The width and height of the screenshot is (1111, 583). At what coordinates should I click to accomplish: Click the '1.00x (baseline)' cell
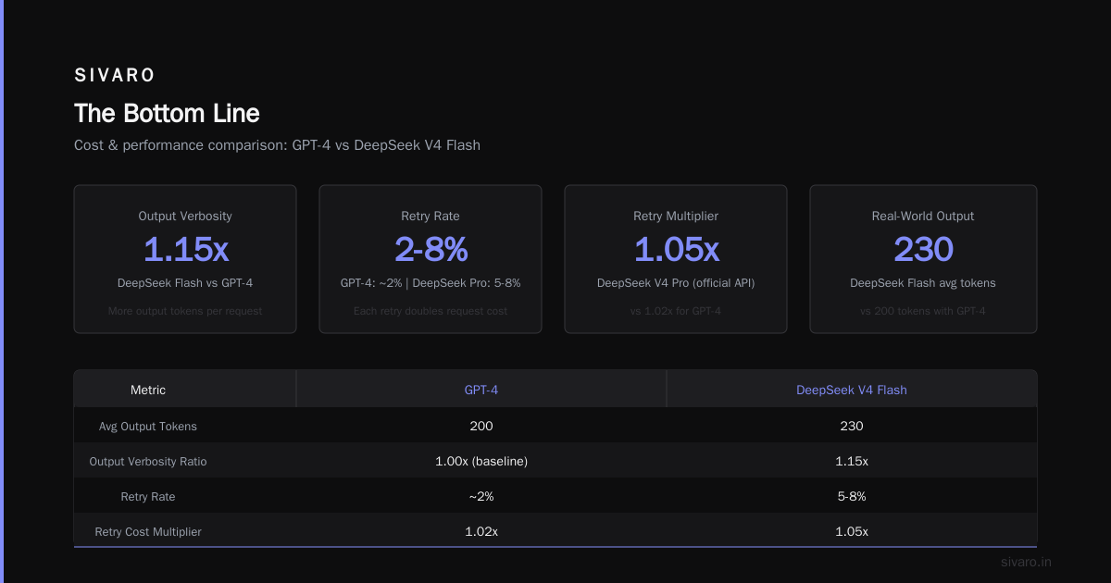[x=481, y=461]
